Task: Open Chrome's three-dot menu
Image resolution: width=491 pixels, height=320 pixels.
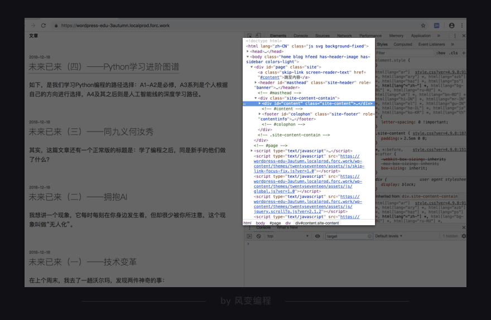Action: 462,26
